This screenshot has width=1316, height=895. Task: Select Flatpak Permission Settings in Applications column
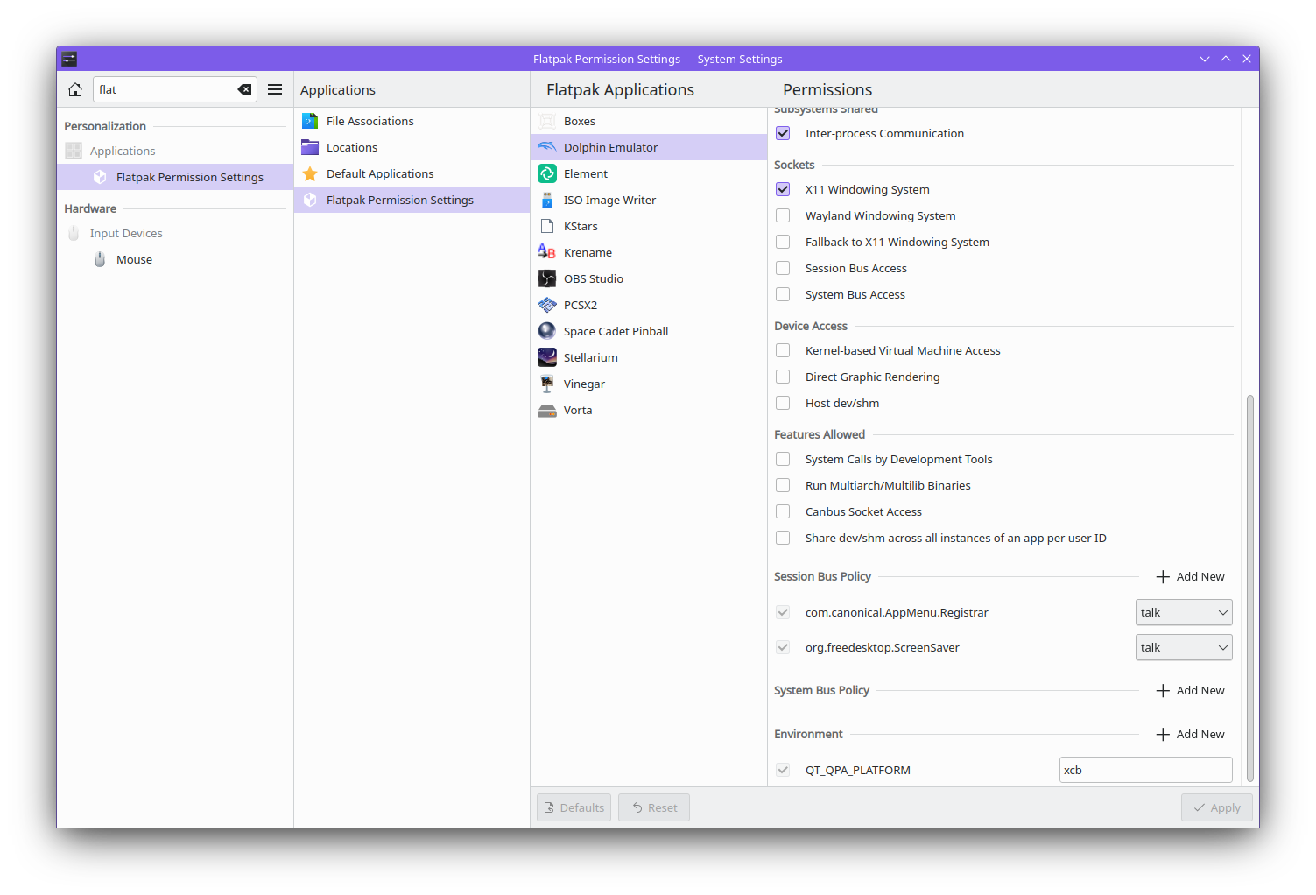point(412,200)
